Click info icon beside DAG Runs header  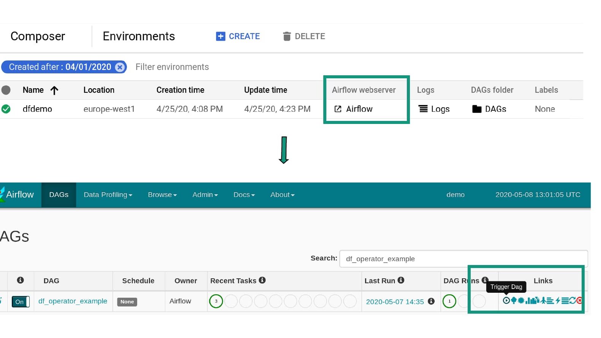[485, 280]
